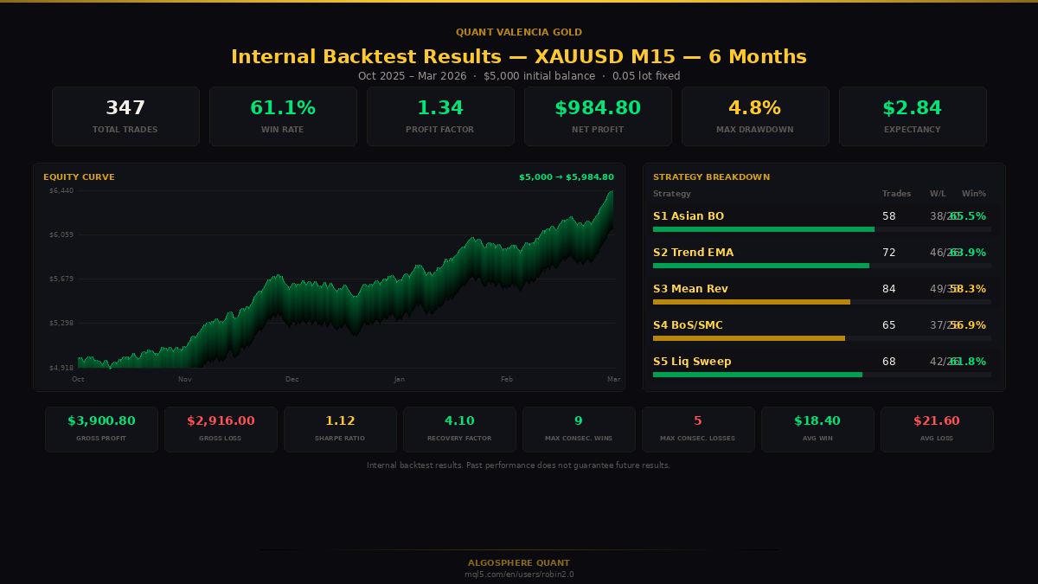Click the $21.60 Avg Loss card

tap(937, 429)
